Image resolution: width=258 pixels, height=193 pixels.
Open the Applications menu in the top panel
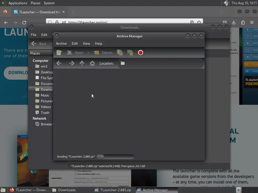click(18, 3)
